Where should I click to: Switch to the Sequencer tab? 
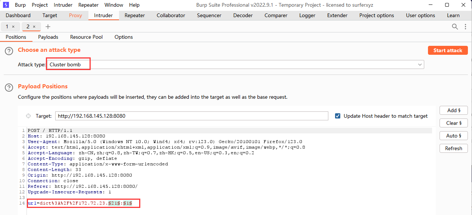click(209, 15)
